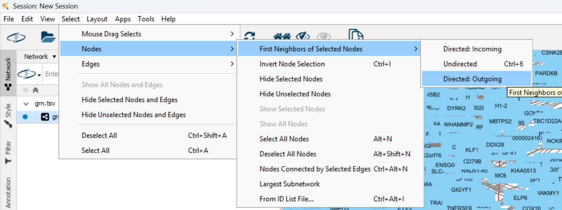Screen dimensions: 562x210
Task: Choose the Nodes entry in the Select menu
Action: 148,49
